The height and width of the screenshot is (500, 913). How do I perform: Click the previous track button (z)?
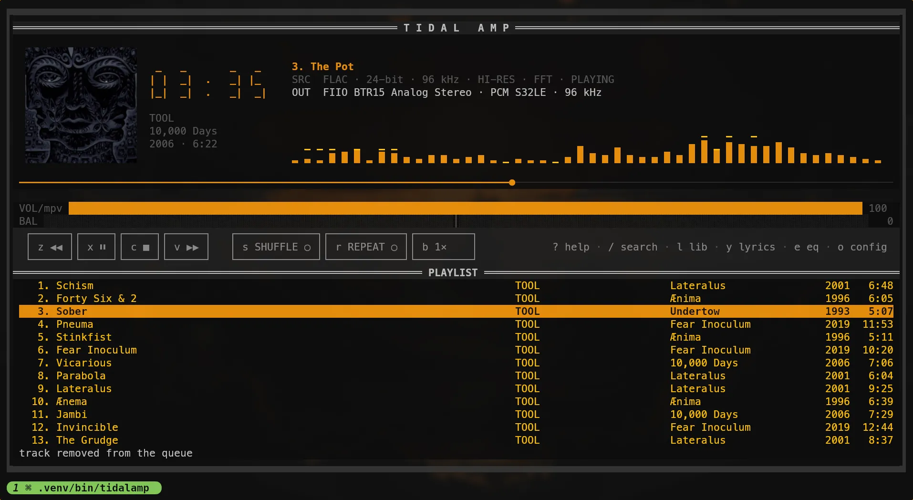pos(50,247)
